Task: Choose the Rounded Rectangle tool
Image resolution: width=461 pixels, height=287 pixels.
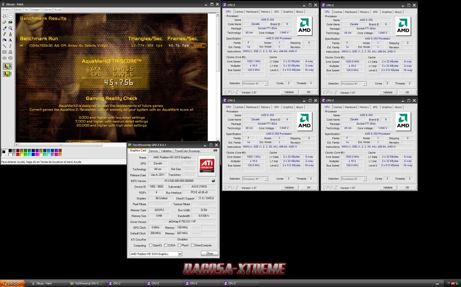Action: pyautogui.click(x=10, y=58)
